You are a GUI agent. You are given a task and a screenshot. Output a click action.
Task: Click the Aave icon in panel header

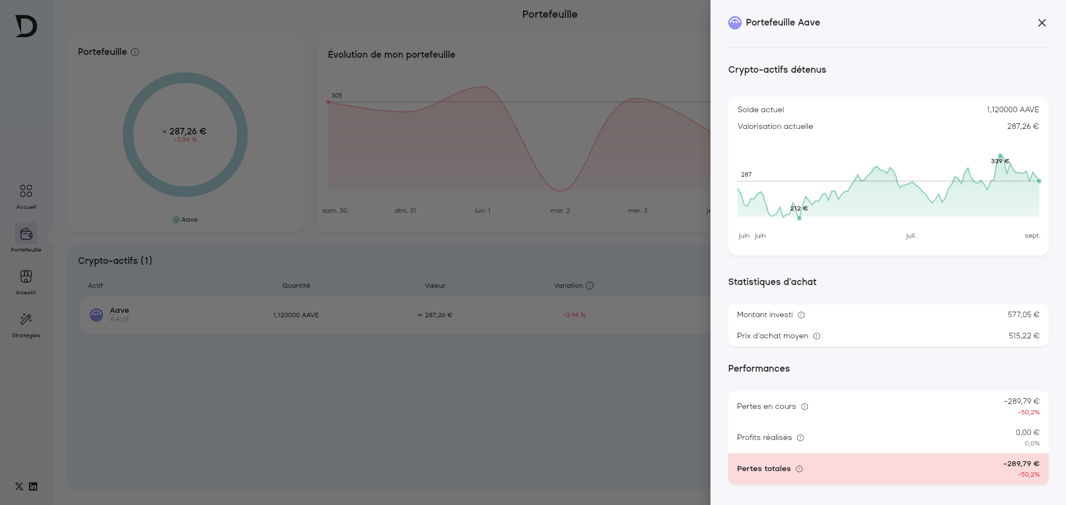(735, 23)
